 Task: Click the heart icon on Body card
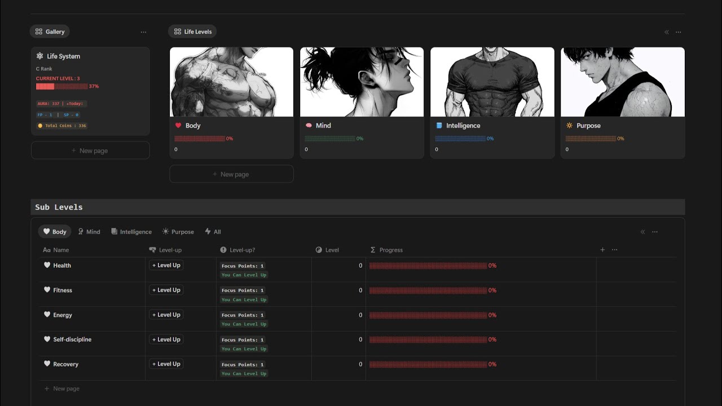click(178, 125)
